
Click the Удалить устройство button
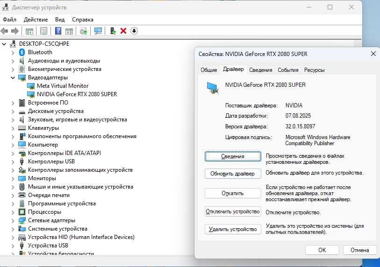233,229
